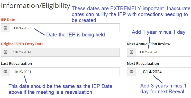The height and width of the screenshot is (98, 191).
Task: Select the Original SPED Entry Date field 10/21/2014
Action: [x=65, y=52]
